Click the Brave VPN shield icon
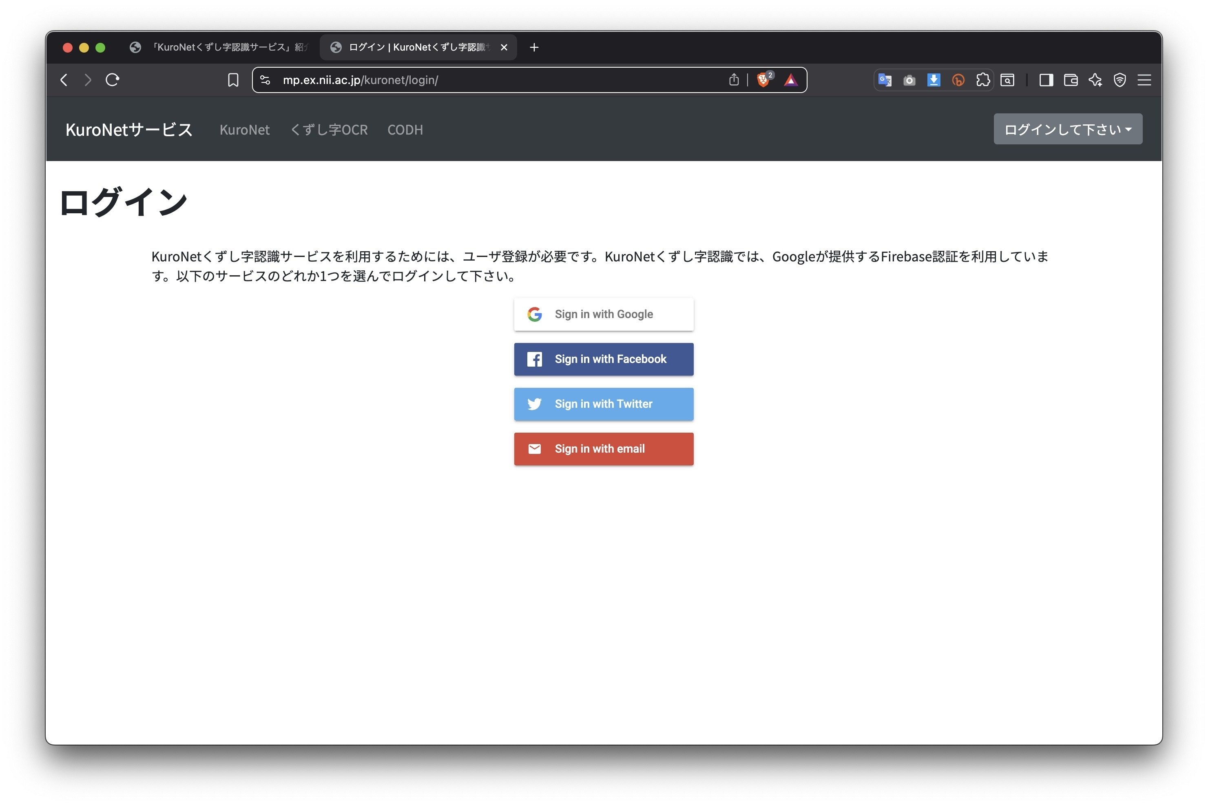 tap(1120, 80)
